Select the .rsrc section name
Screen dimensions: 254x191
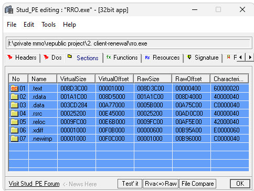tap(37, 114)
